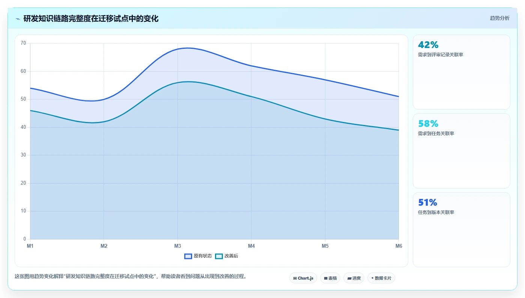Click the M3 x-axis label
This screenshot has width=525, height=298.
point(178,246)
